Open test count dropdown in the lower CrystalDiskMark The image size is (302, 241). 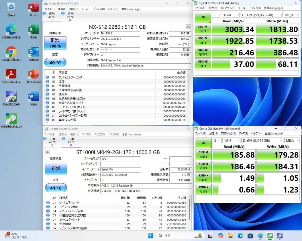point(217,140)
